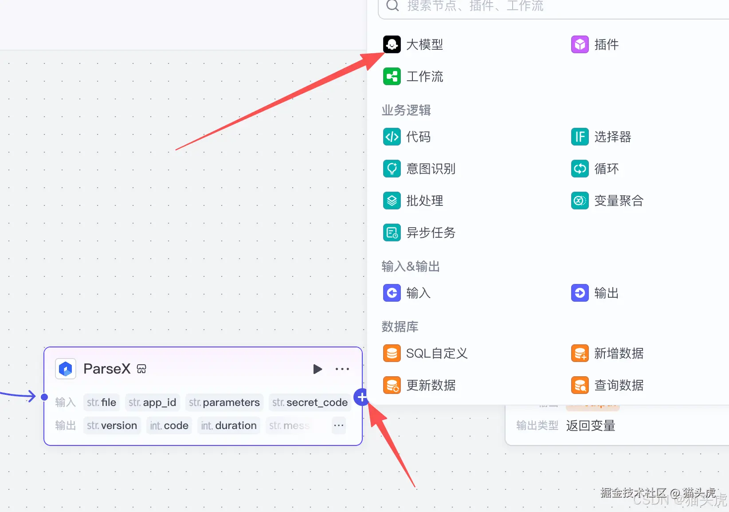Run the ParseX node
Viewport: 729px width, 512px height.
click(317, 369)
